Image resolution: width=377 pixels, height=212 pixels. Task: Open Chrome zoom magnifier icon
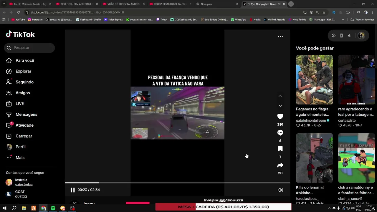318,12
